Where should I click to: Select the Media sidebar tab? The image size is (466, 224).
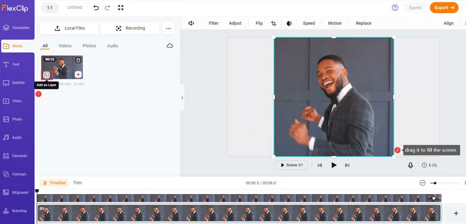[x=17, y=46]
